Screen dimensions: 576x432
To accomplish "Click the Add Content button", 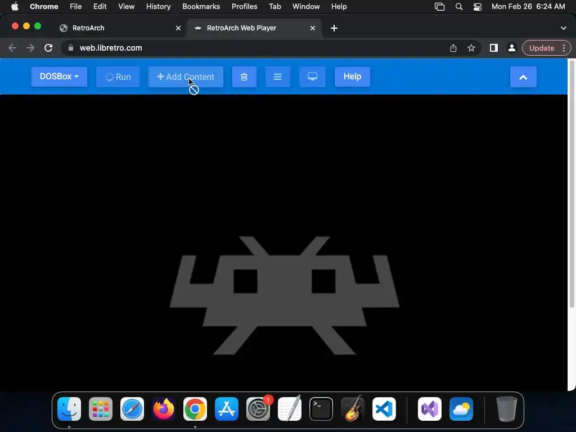I will (186, 76).
